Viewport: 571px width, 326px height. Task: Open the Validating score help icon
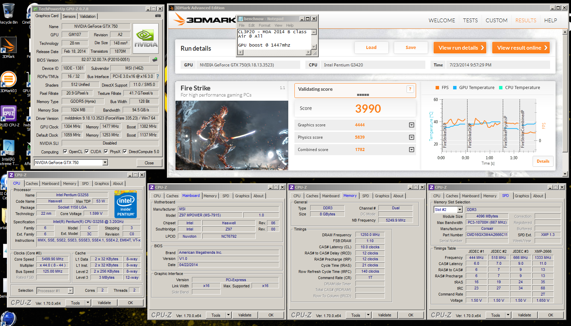click(x=410, y=89)
